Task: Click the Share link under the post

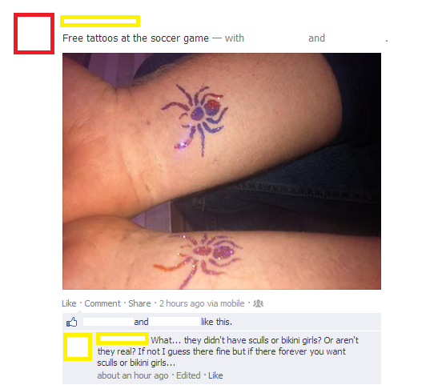Action: (x=139, y=303)
